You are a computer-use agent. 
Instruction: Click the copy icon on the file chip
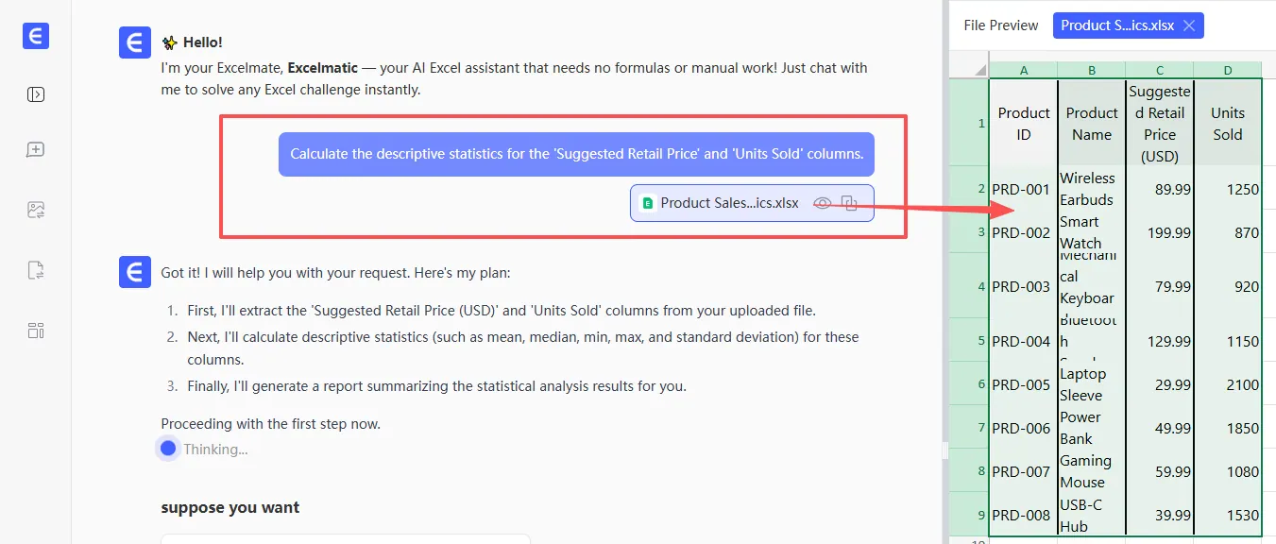tap(849, 203)
